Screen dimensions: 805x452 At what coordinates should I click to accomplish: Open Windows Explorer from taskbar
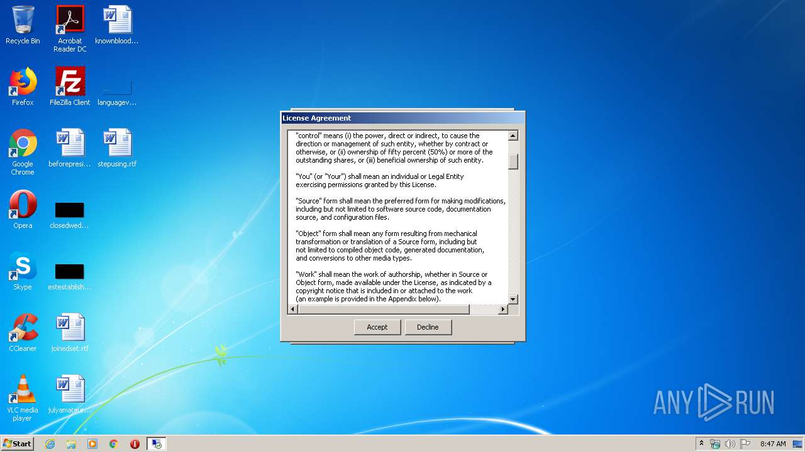(x=71, y=444)
